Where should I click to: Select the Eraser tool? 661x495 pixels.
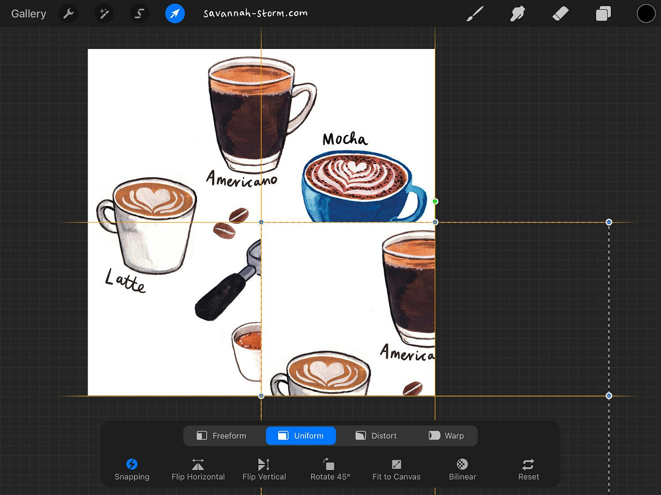point(560,14)
